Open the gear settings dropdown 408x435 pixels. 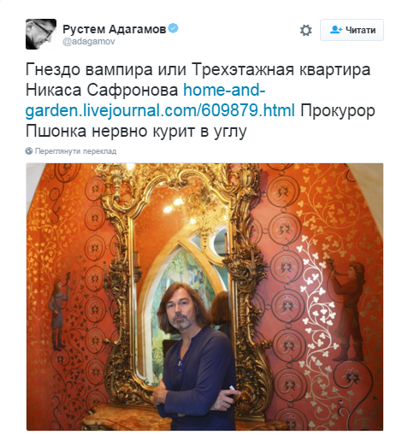click(x=305, y=30)
